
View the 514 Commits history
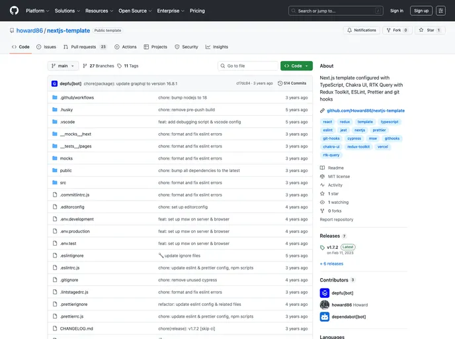coord(292,83)
